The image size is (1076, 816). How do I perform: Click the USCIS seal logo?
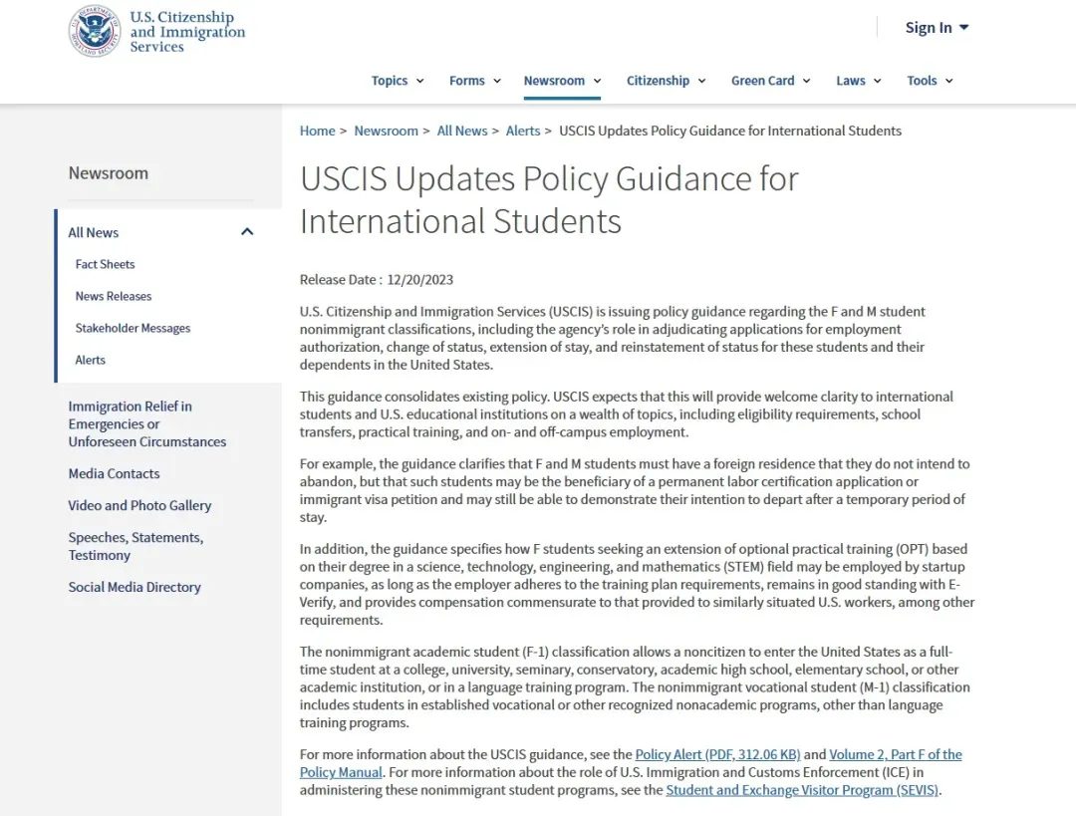tap(95, 31)
